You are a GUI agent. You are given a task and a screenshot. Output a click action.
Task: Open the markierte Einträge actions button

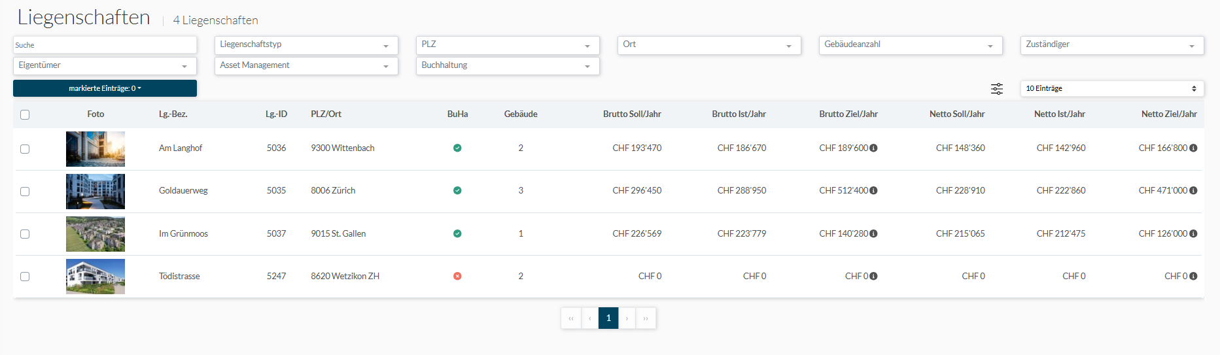point(105,88)
